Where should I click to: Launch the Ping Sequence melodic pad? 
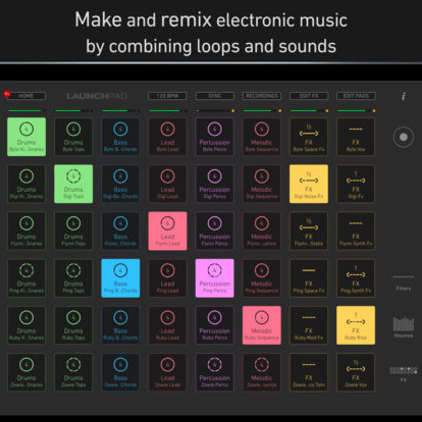pos(262,278)
